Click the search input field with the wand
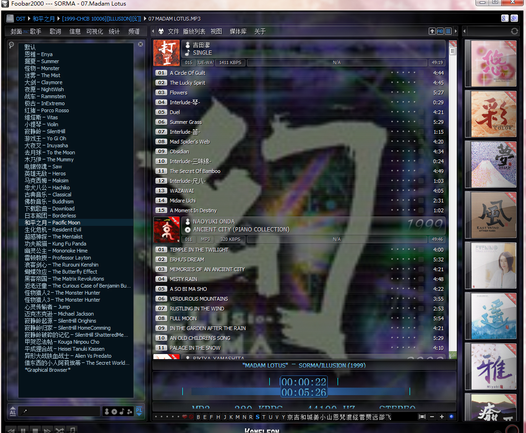This screenshot has height=433, width=526. (x=59, y=411)
